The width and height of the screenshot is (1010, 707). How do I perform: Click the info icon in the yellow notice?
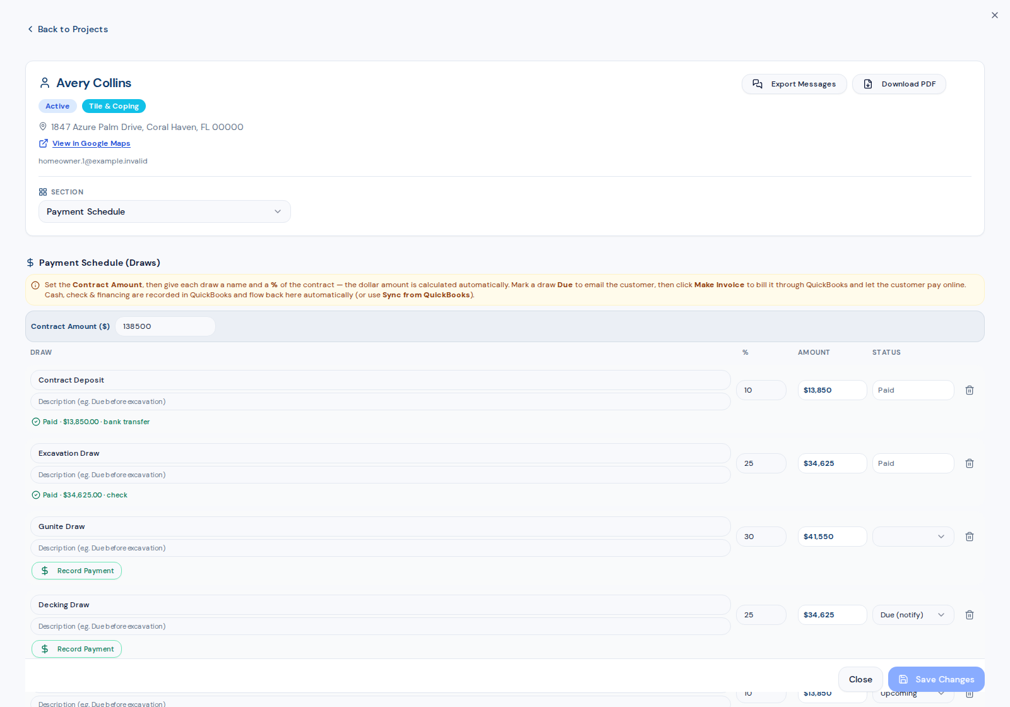(35, 285)
